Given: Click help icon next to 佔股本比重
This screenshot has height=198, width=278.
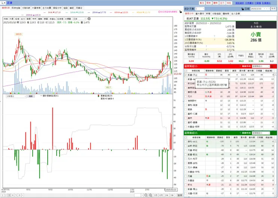Looking at the screenshot, I should coord(206,46).
